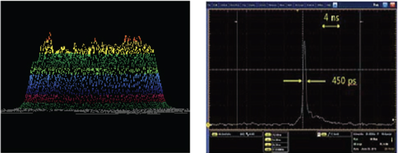Click the third yellow cursor readout badge
The width and height of the screenshot is (398, 153).
tap(268, 145)
